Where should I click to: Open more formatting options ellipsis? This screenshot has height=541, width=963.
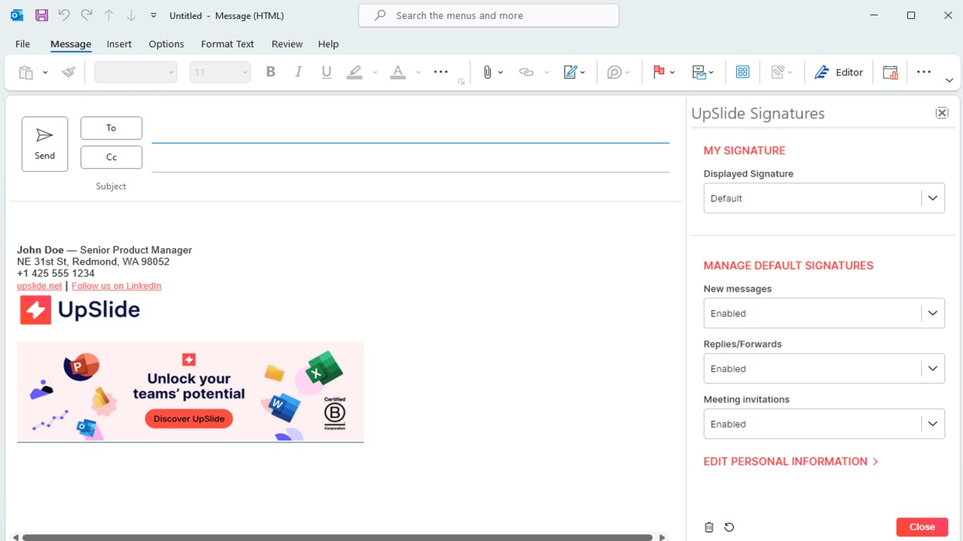tap(441, 72)
